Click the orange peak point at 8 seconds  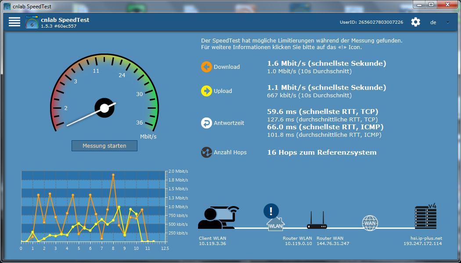[113, 174]
